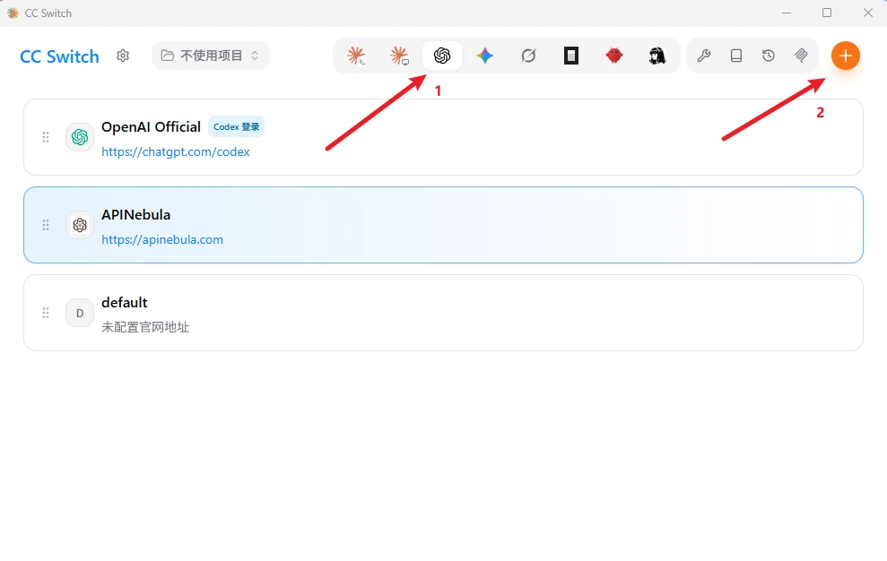The height and width of the screenshot is (561, 887).
Task: Open the paperclip icon in the toolbar
Action: coord(800,56)
